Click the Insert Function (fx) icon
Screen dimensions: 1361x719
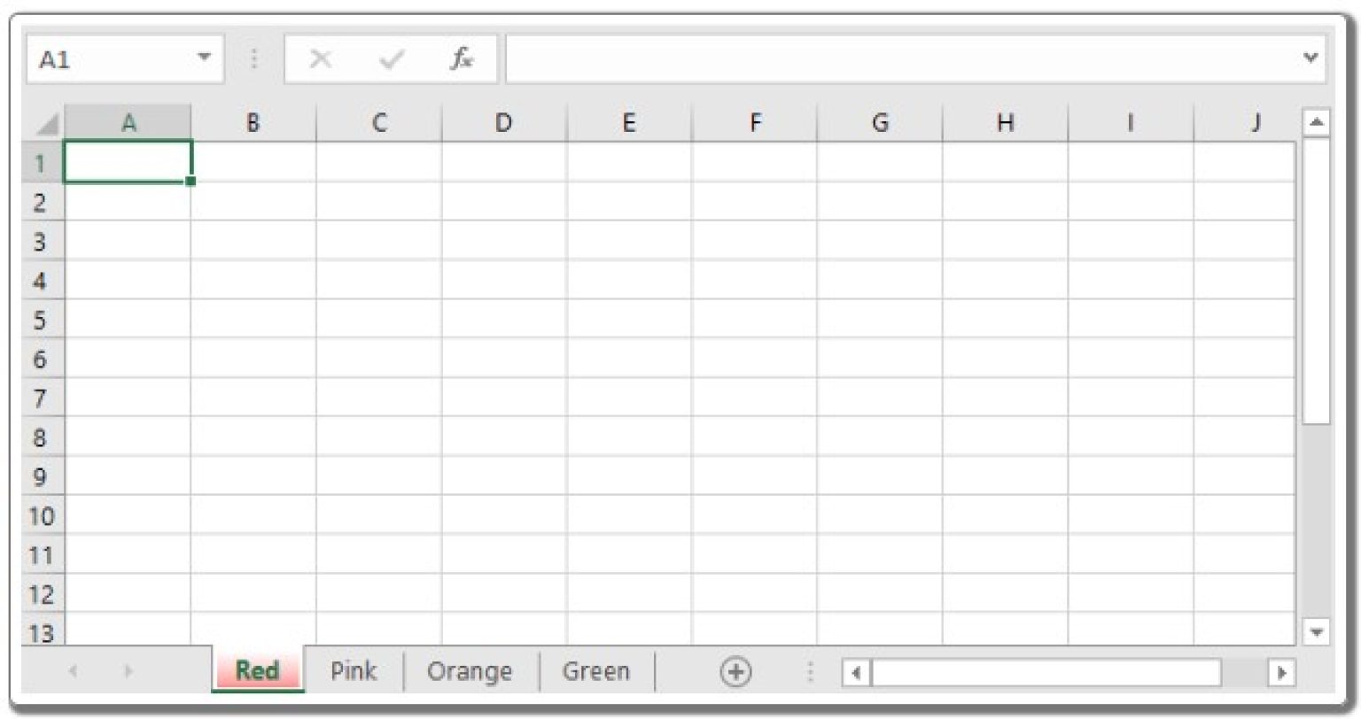click(x=461, y=59)
